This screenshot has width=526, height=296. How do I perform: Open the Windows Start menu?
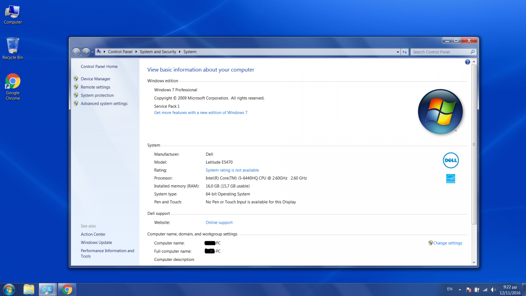point(9,289)
